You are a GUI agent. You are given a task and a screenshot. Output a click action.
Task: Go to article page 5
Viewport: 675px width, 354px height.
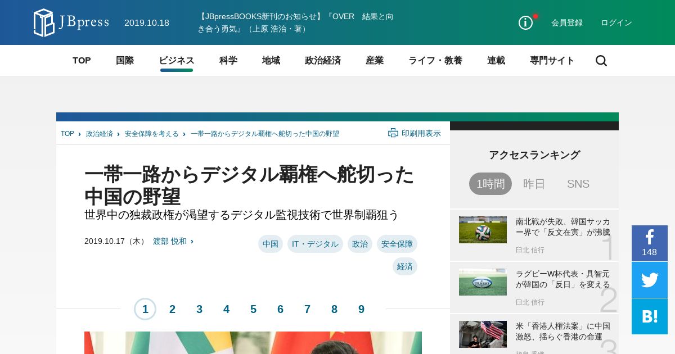click(253, 309)
